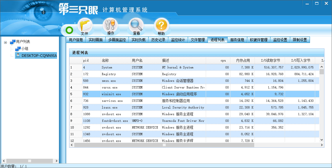Sort by the I/O读取字节 column header
Viewport: 332px width, 168px height.
point(270,60)
